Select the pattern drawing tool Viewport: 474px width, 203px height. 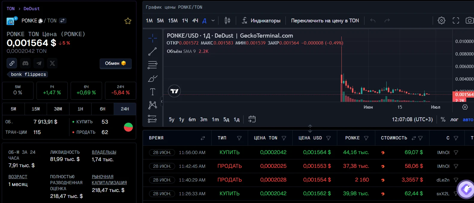click(153, 105)
